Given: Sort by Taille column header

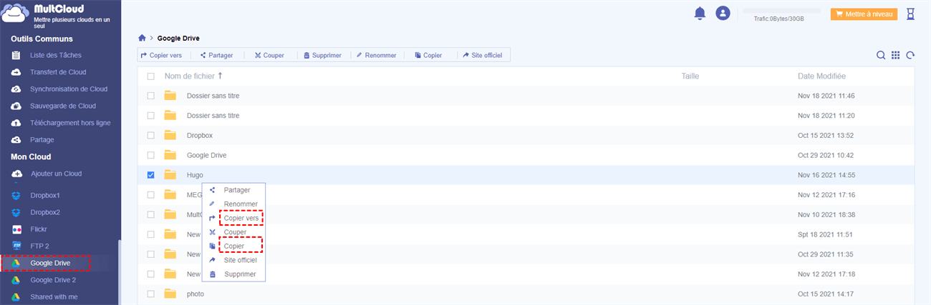Looking at the screenshot, I should pos(690,76).
